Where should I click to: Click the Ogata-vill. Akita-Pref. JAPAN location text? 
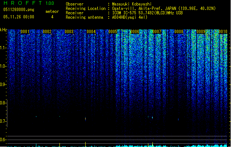(164, 8)
